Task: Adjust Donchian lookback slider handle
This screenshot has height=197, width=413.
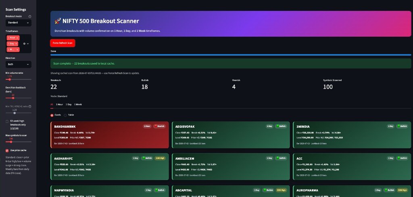Action: click(x=13, y=98)
